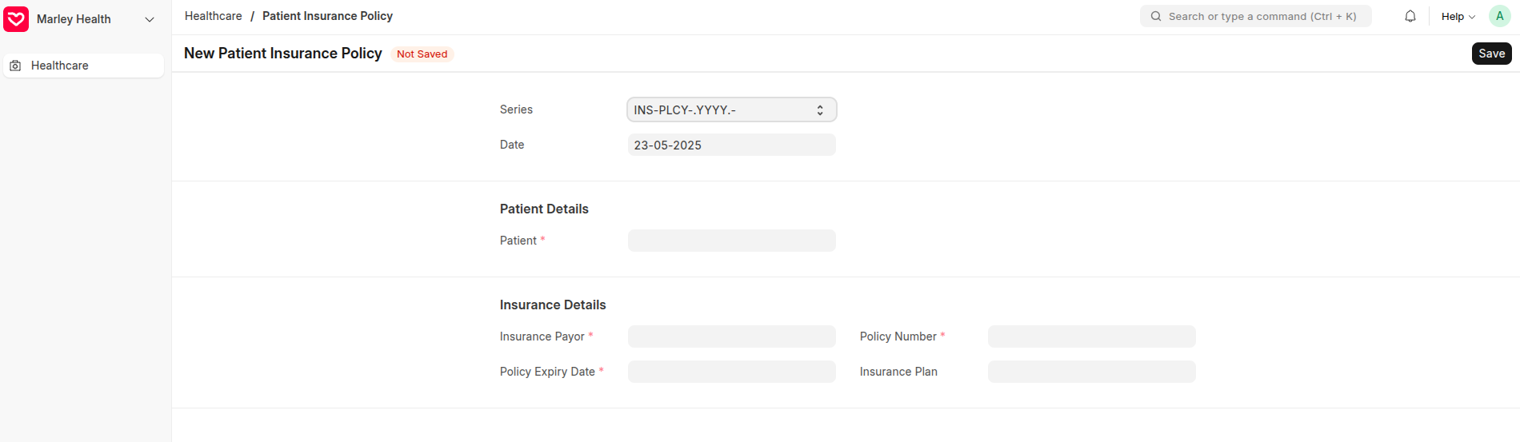Focus the Insurance Plan field
Image resolution: width=1520 pixels, height=442 pixels.
(1091, 372)
